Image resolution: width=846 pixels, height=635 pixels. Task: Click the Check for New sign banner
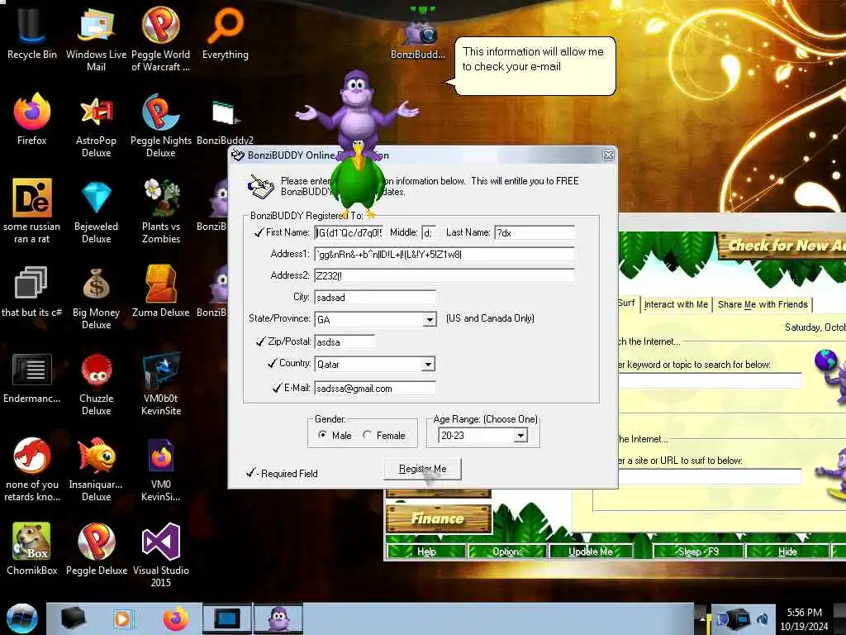pyautogui.click(x=782, y=246)
